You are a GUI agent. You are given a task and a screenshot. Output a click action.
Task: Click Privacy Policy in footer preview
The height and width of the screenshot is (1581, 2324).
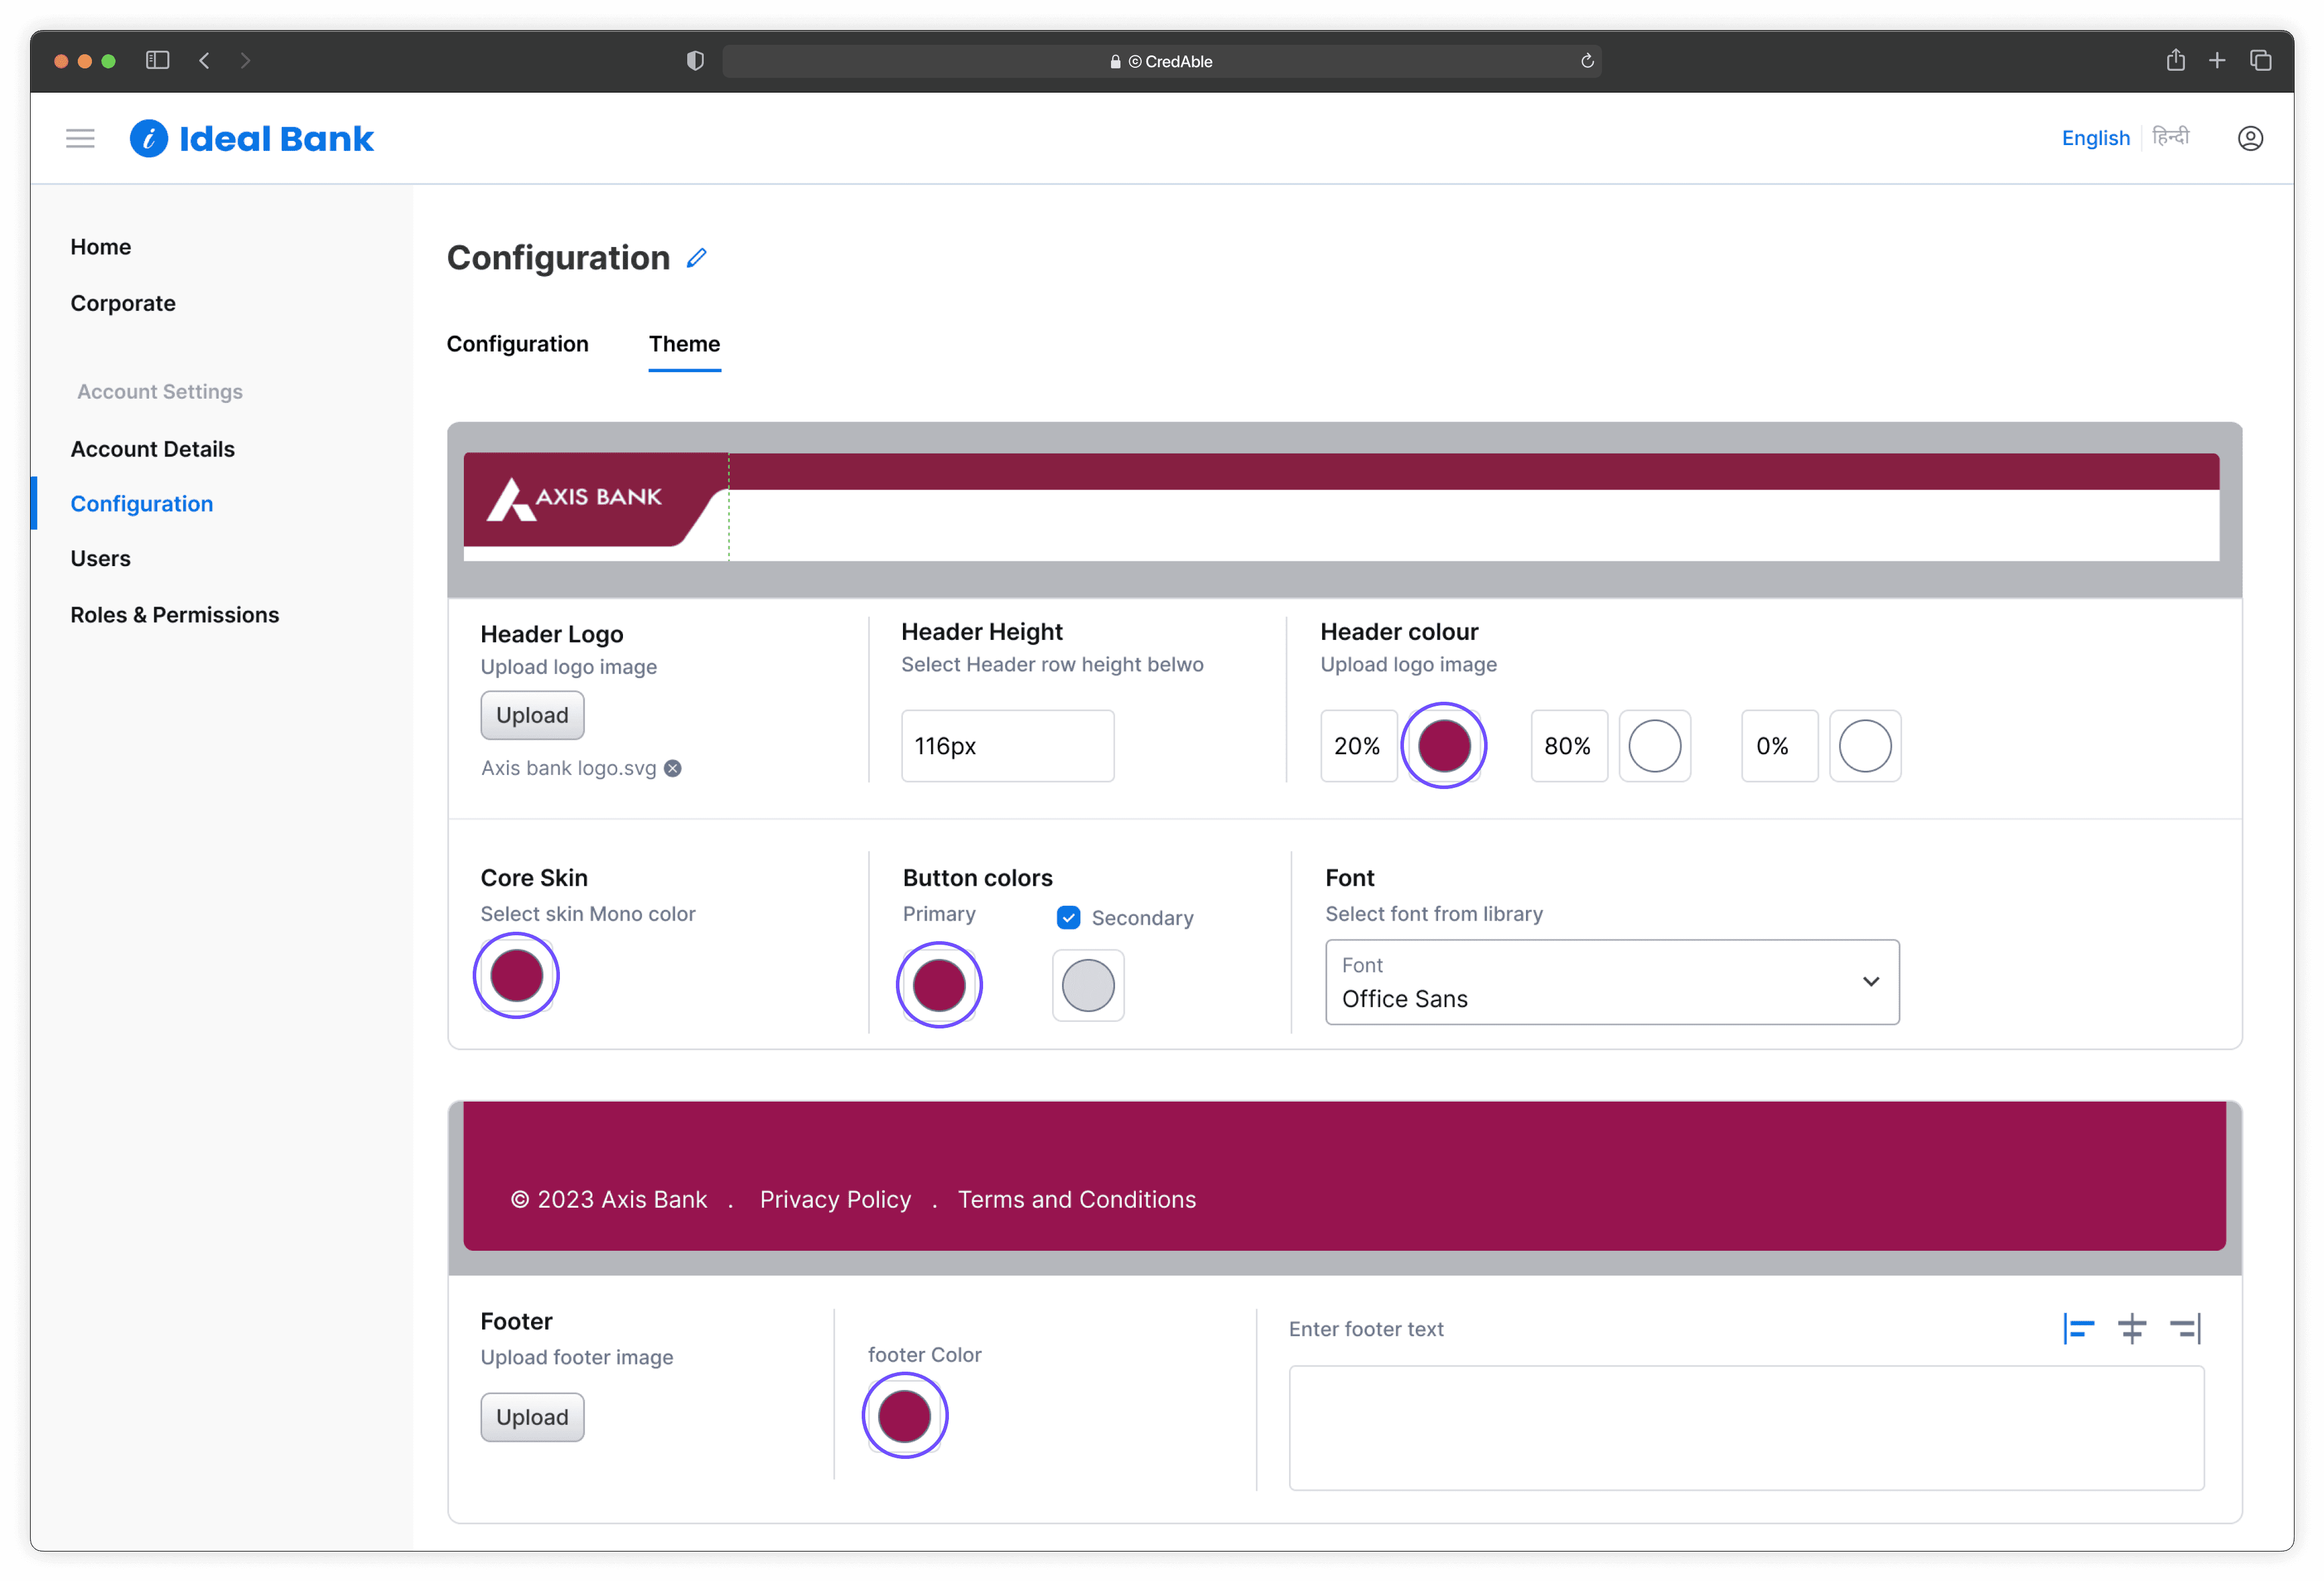click(835, 1199)
